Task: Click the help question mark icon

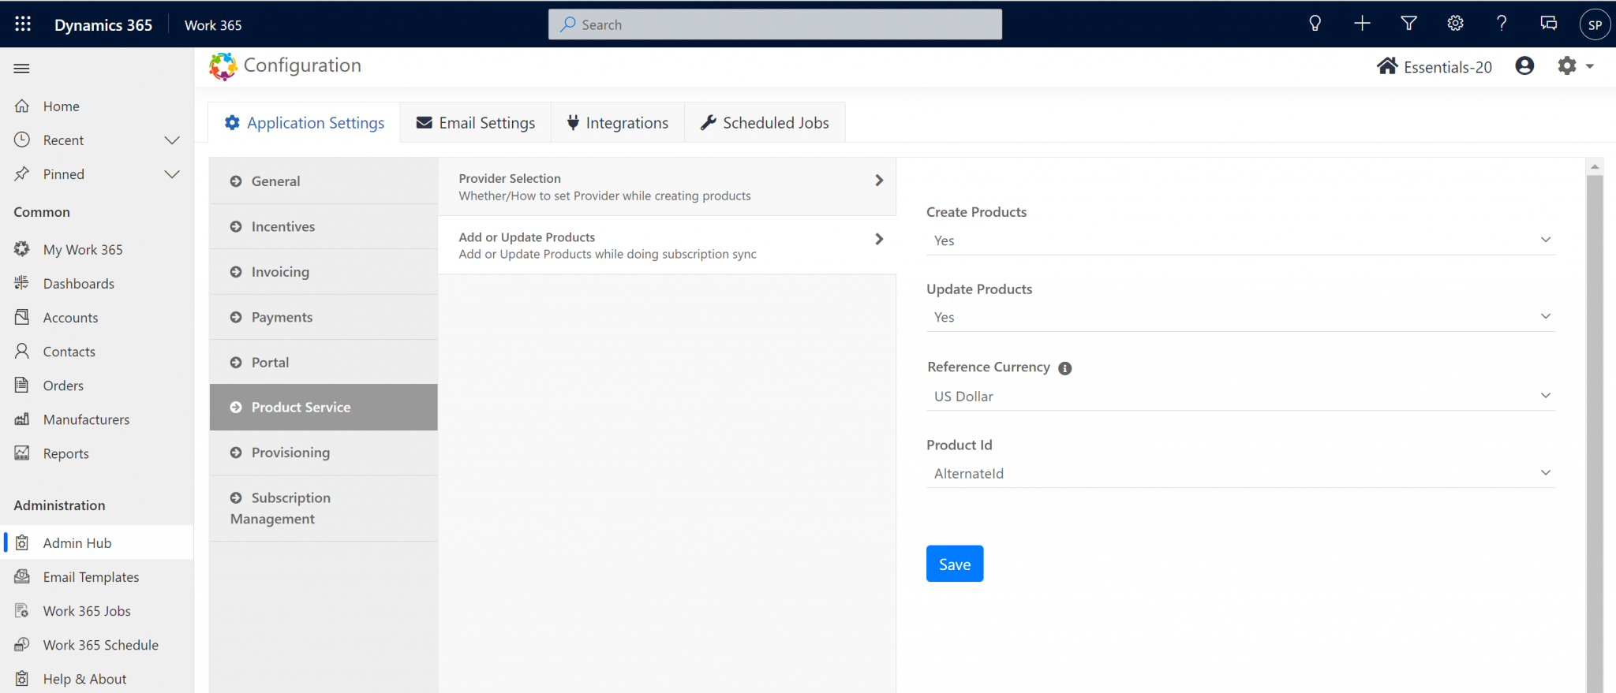Action: pos(1502,24)
